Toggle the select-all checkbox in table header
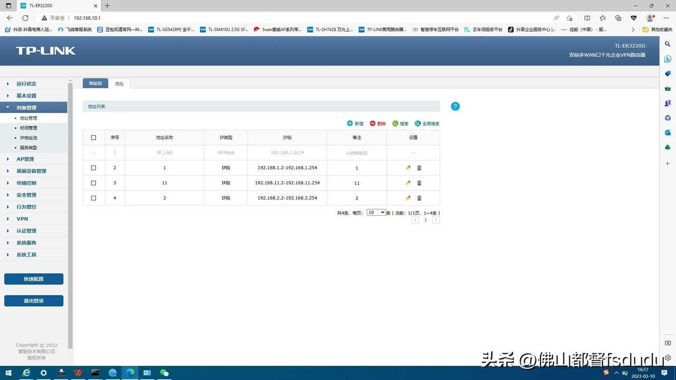Screen dimensions: 676x380 point(94,138)
